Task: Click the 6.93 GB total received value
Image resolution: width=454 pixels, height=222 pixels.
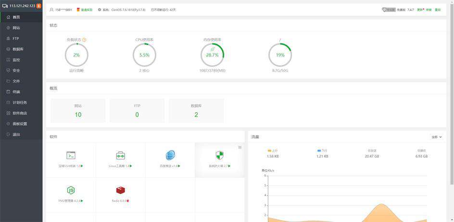Action: click(x=421, y=156)
